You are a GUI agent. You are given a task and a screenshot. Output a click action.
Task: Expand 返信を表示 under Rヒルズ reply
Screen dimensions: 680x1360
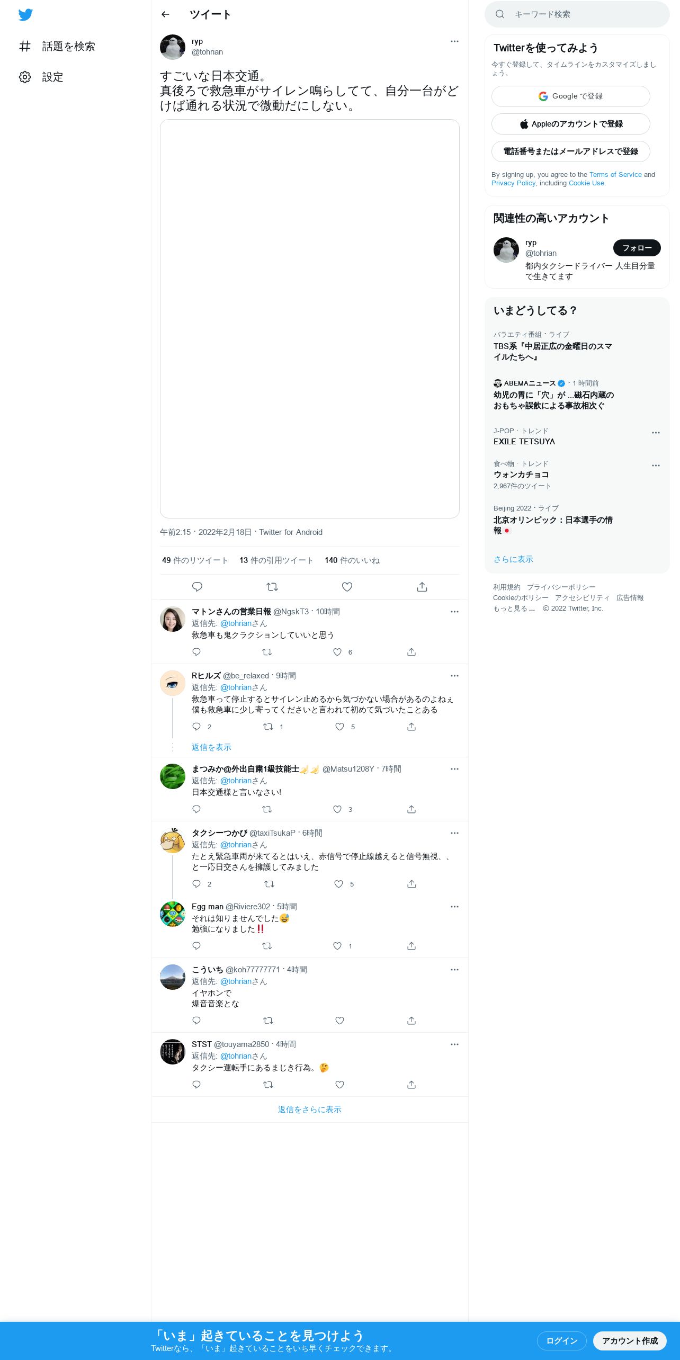click(x=211, y=747)
